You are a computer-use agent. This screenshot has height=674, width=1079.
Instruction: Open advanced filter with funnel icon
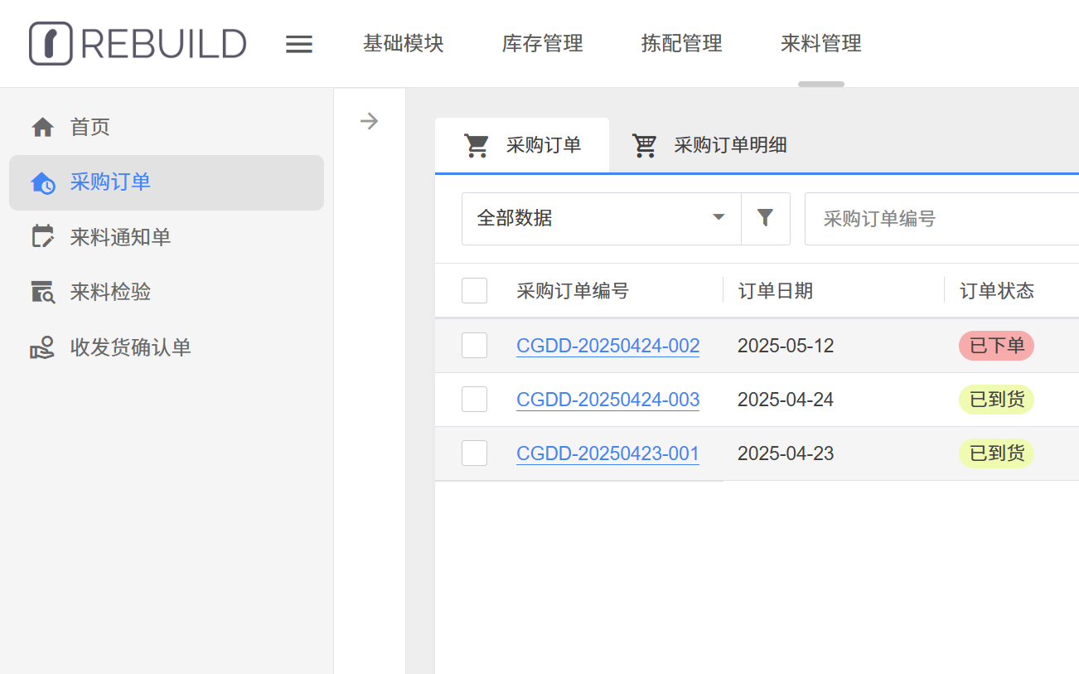(765, 218)
